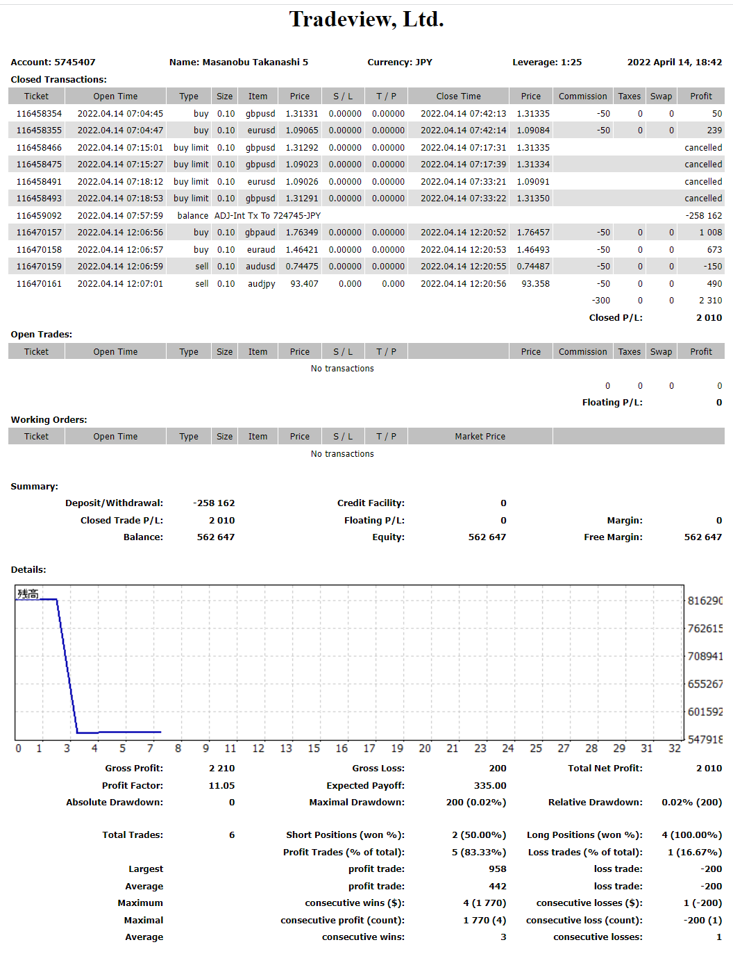Viewport: 733px width, 956px height.
Task: Click profit value 1 008
Action: coord(711,233)
